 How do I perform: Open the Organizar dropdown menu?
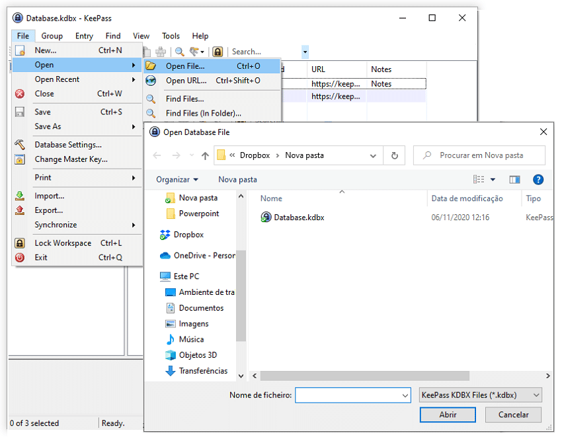click(x=177, y=180)
